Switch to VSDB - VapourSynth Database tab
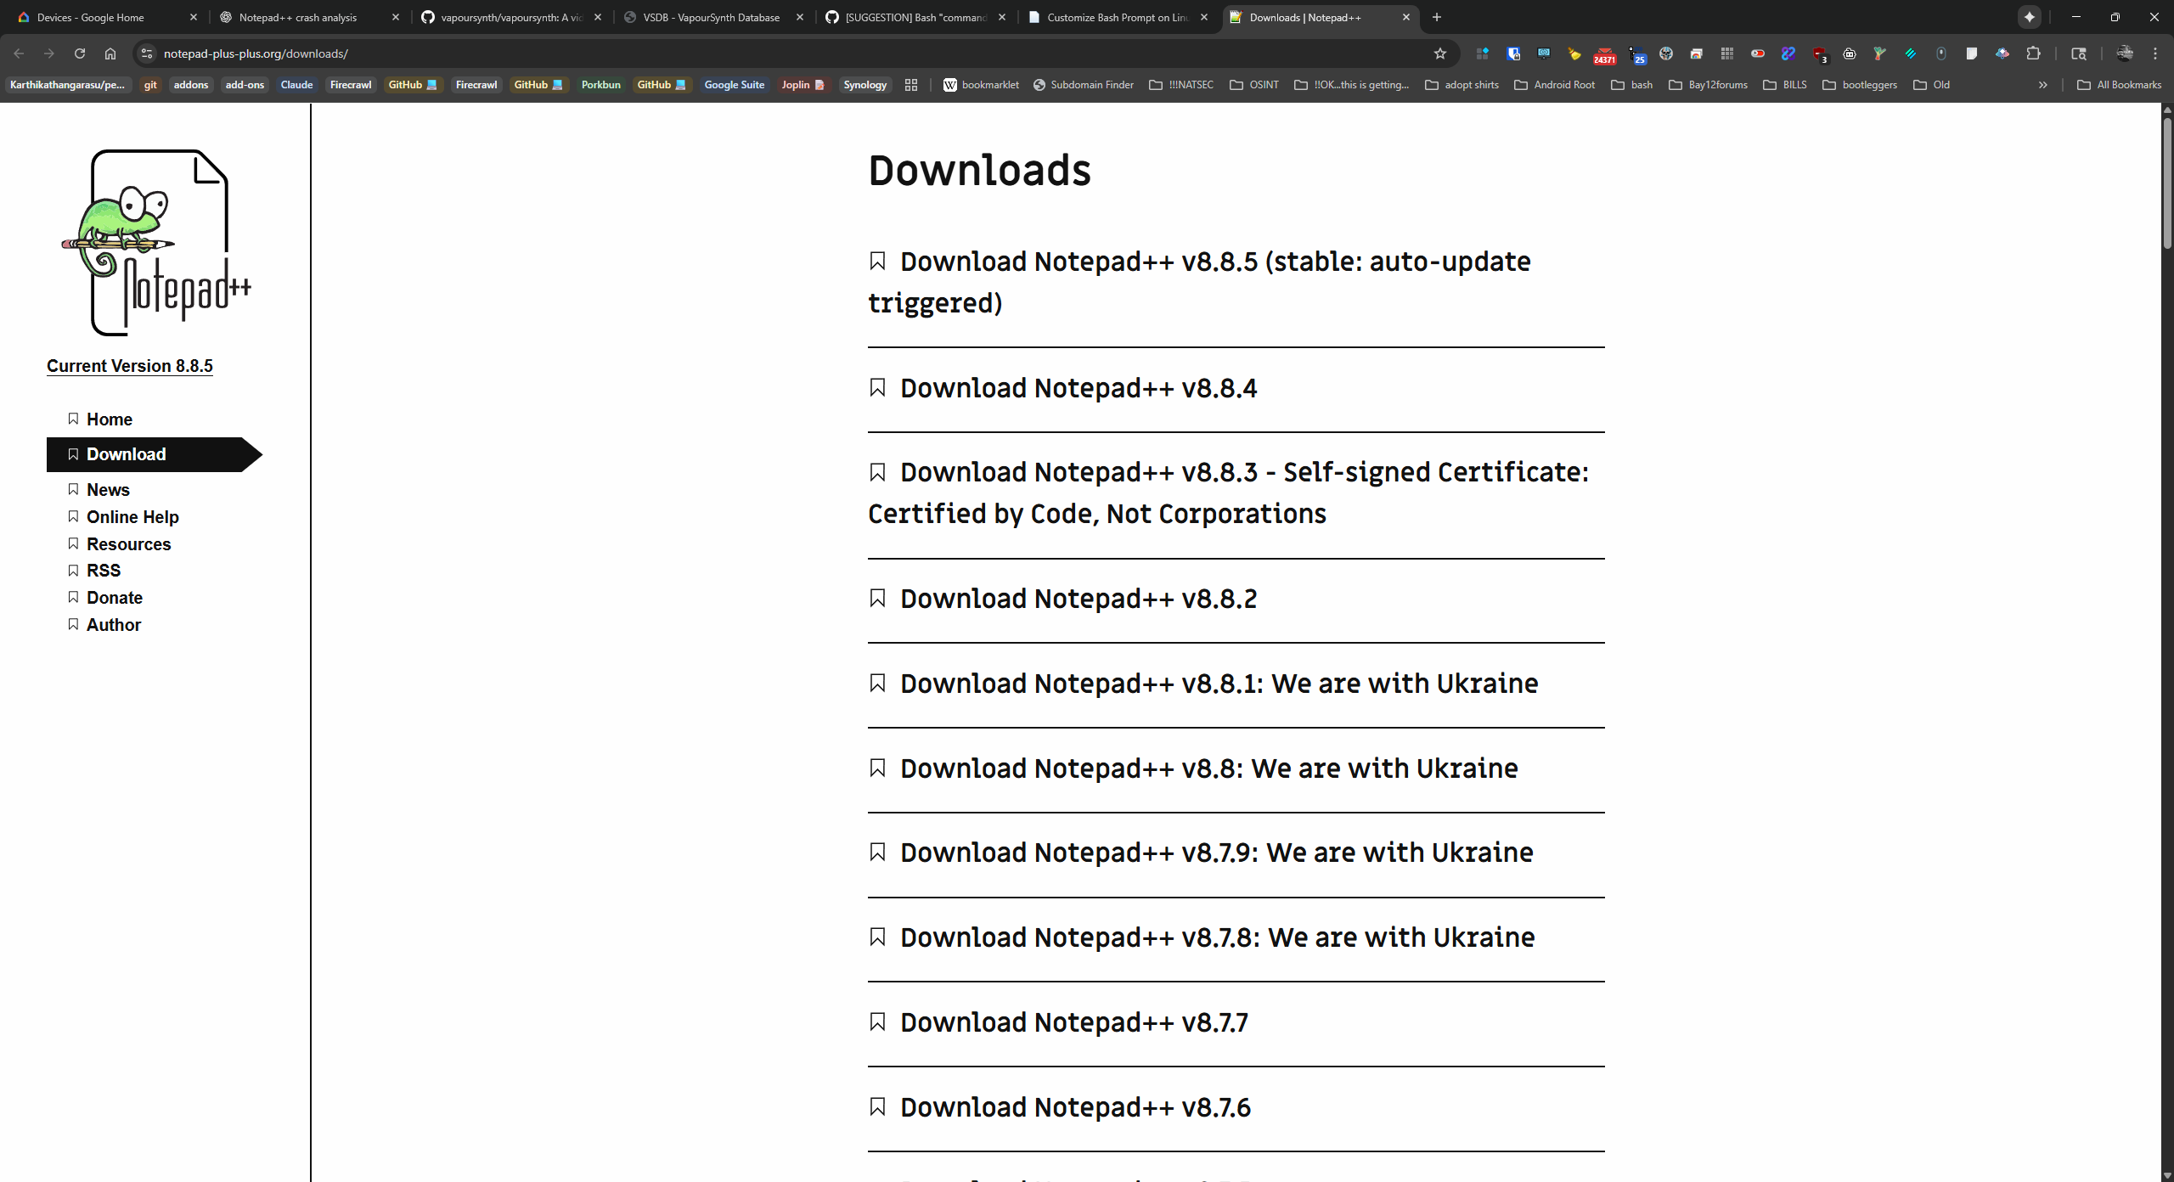2174x1182 pixels. click(711, 17)
